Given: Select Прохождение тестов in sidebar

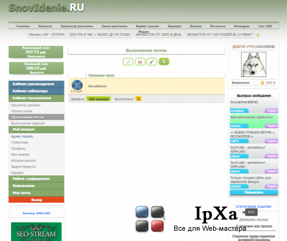Looking at the screenshot, I should pos(36,117).
